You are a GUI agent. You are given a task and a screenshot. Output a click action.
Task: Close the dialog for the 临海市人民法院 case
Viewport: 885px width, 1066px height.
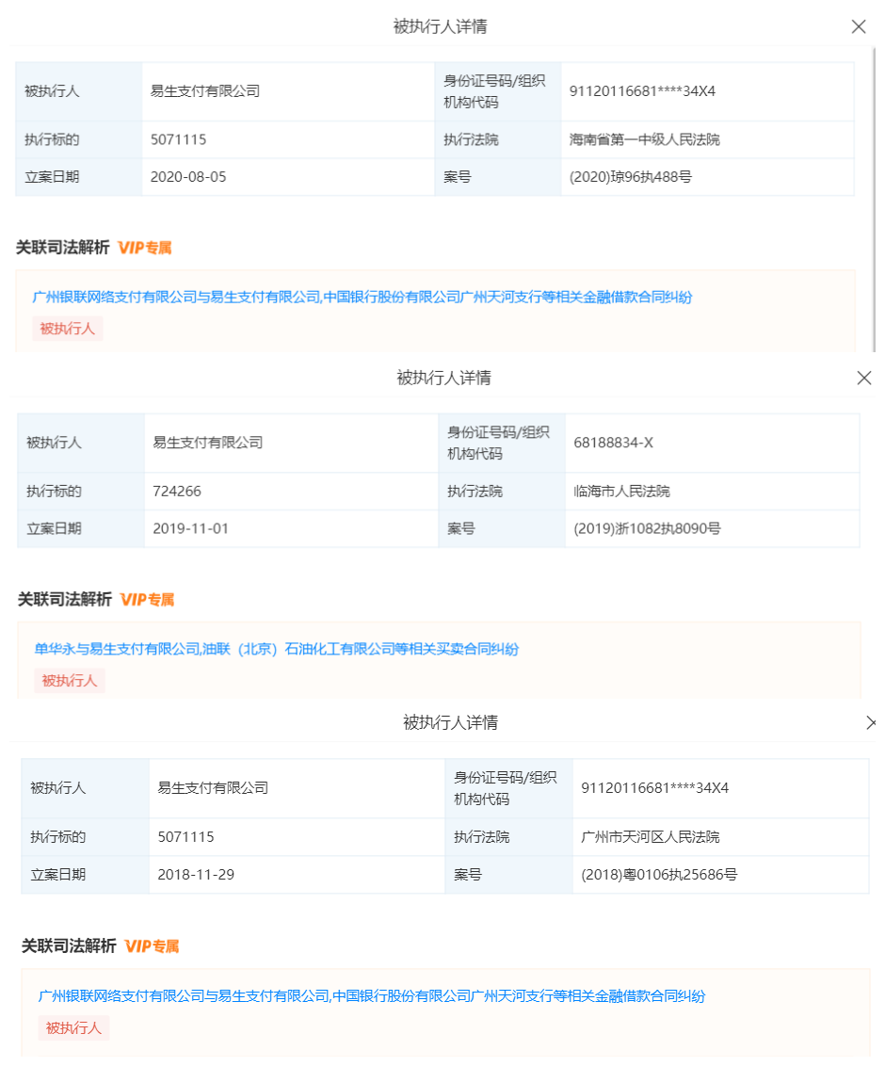(x=863, y=378)
